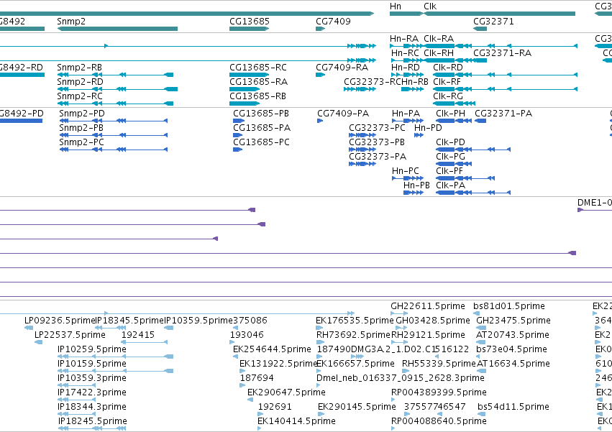This screenshot has width=612, height=432.
Task: Click the Clk-PA protein label
Action: [x=450, y=185]
